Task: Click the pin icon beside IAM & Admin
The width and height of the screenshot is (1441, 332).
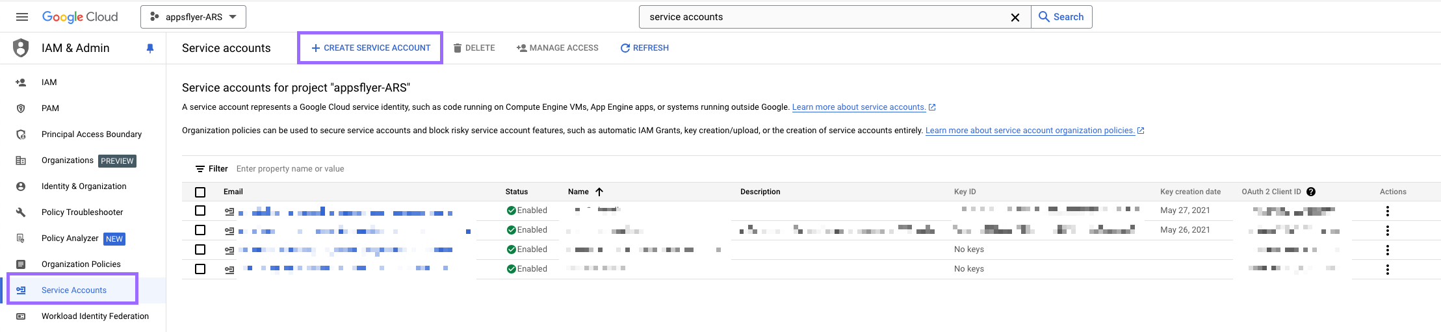Action: pos(150,48)
